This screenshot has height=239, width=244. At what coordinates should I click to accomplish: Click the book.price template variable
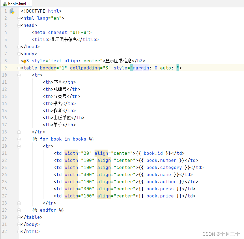click(x=160, y=196)
